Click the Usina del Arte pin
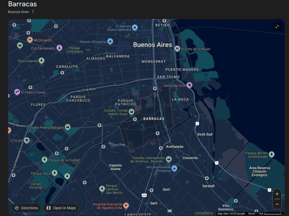Screen dimensions: 289x216 click(189, 85)
